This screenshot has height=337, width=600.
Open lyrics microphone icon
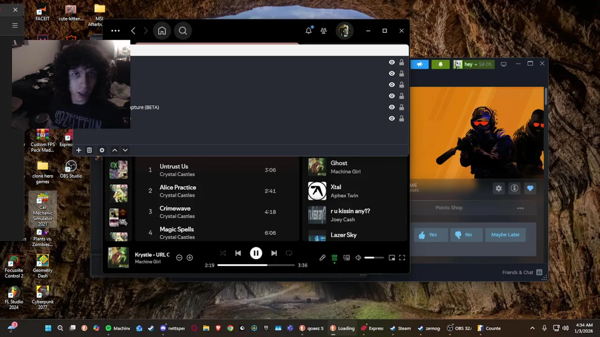[x=322, y=257]
